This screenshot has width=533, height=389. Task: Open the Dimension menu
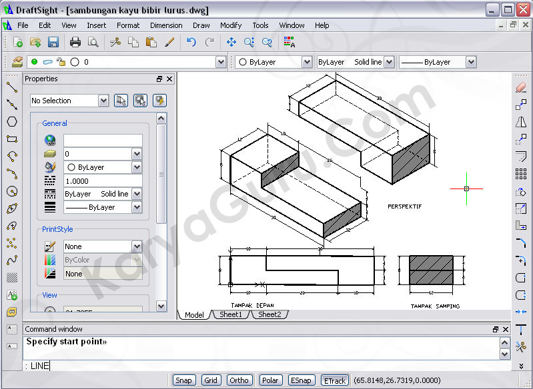click(166, 25)
